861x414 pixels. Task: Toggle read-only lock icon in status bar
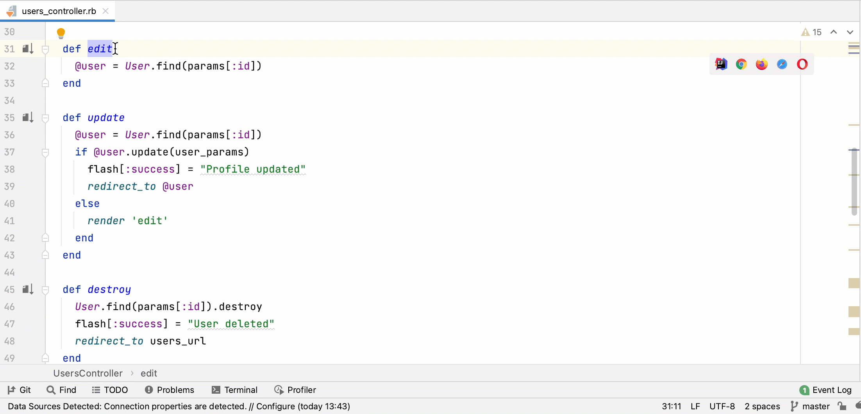(x=842, y=406)
